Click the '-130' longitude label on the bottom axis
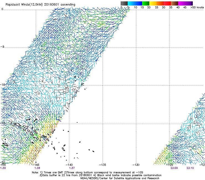 coord(136,165)
